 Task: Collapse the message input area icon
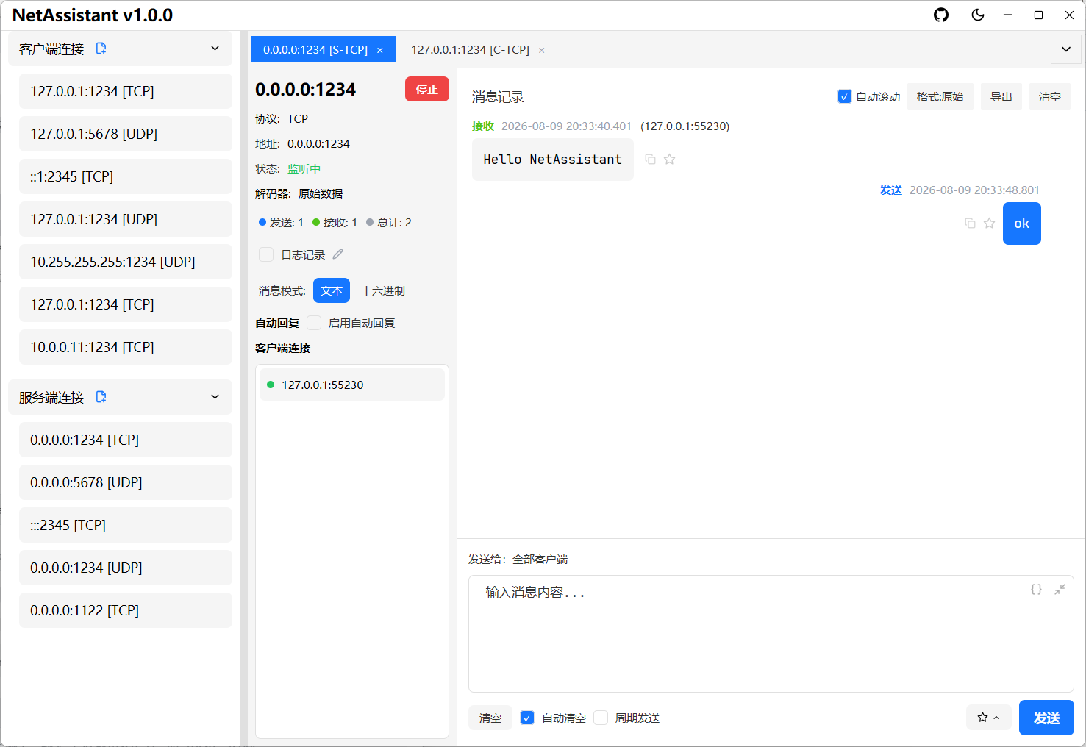tap(1060, 590)
